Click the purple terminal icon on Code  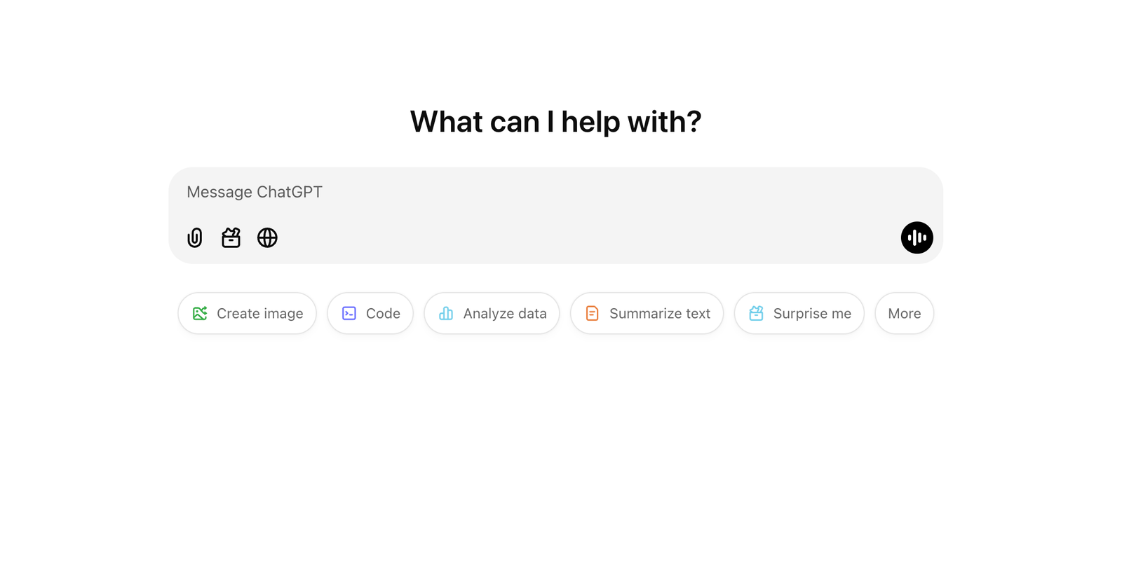tap(349, 314)
